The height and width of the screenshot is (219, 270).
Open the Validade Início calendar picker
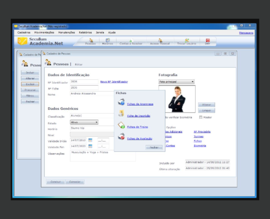tap(90, 140)
